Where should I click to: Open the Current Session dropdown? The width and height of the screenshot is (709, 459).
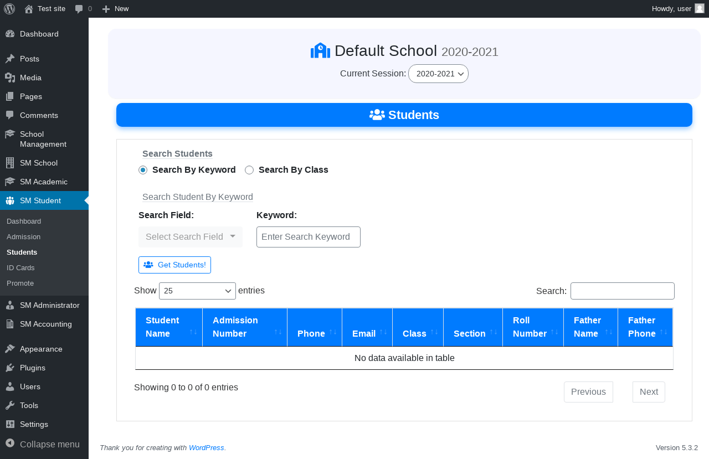pyautogui.click(x=438, y=74)
